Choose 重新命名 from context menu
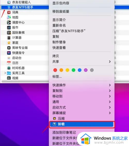Image resolution: width=129 pixels, height=146 pixels. (x=59, y=25)
